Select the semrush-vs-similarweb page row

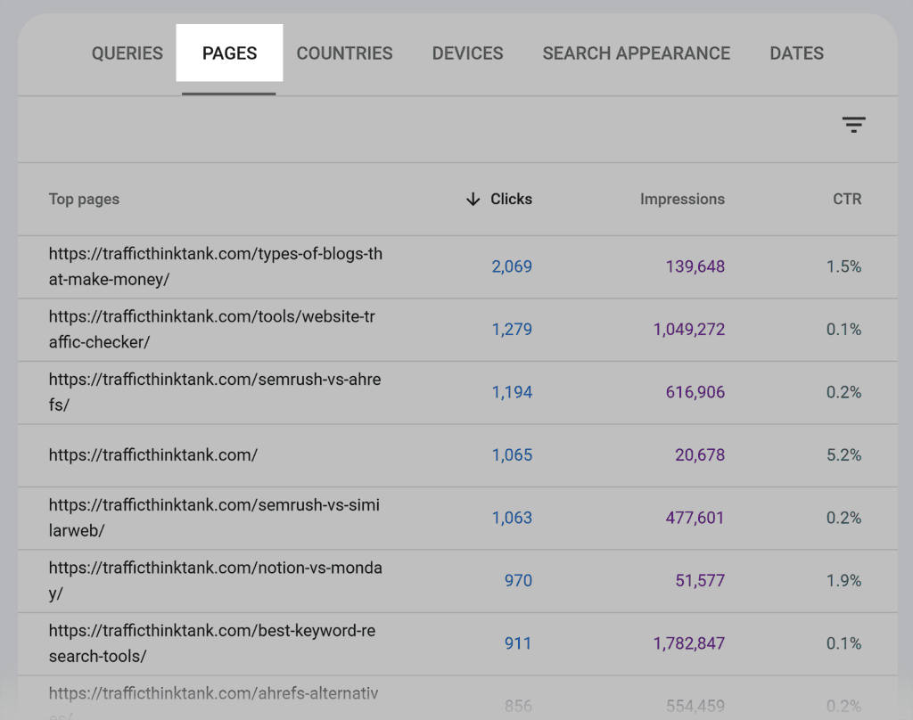click(214, 518)
